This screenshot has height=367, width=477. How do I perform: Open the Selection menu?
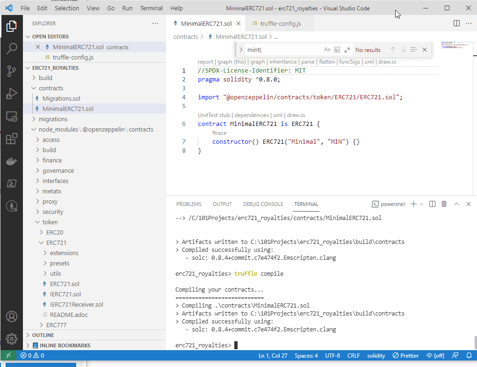point(67,8)
